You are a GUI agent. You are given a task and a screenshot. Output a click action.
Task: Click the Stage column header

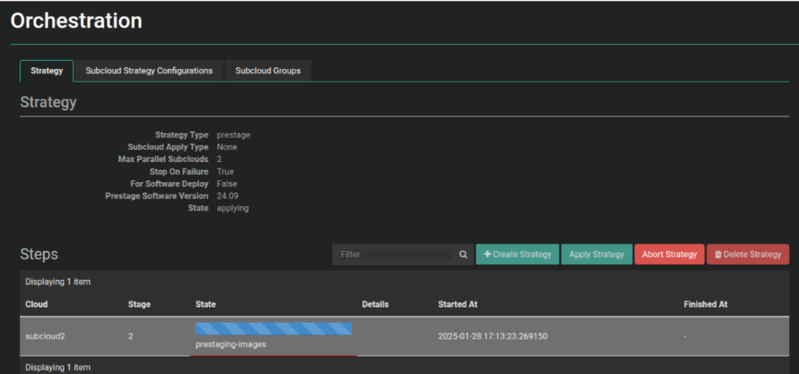pyautogui.click(x=139, y=304)
